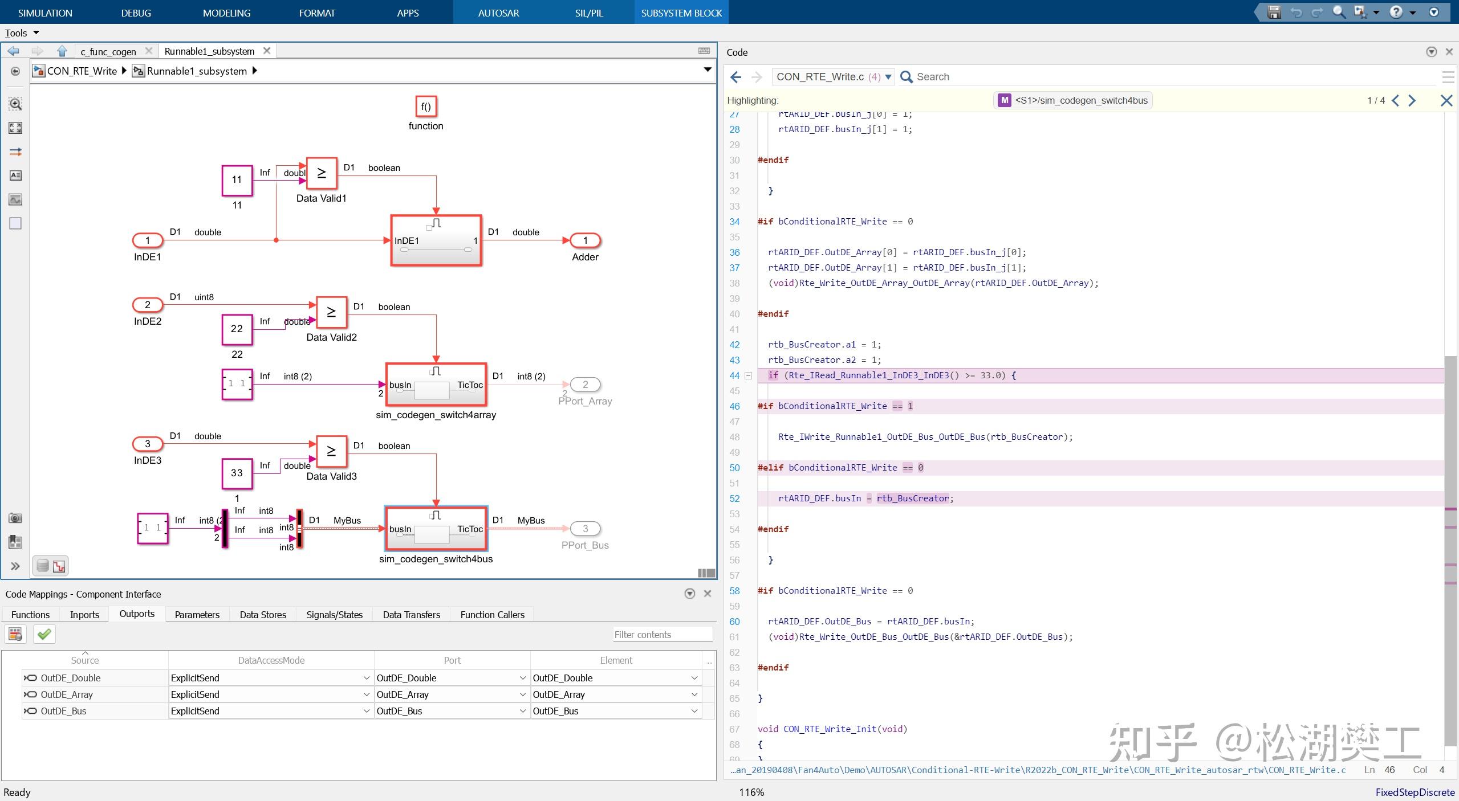This screenshot has width=1459, height=801.
Task: Click the green validate checkmark icon
Action: coord(44,634)
